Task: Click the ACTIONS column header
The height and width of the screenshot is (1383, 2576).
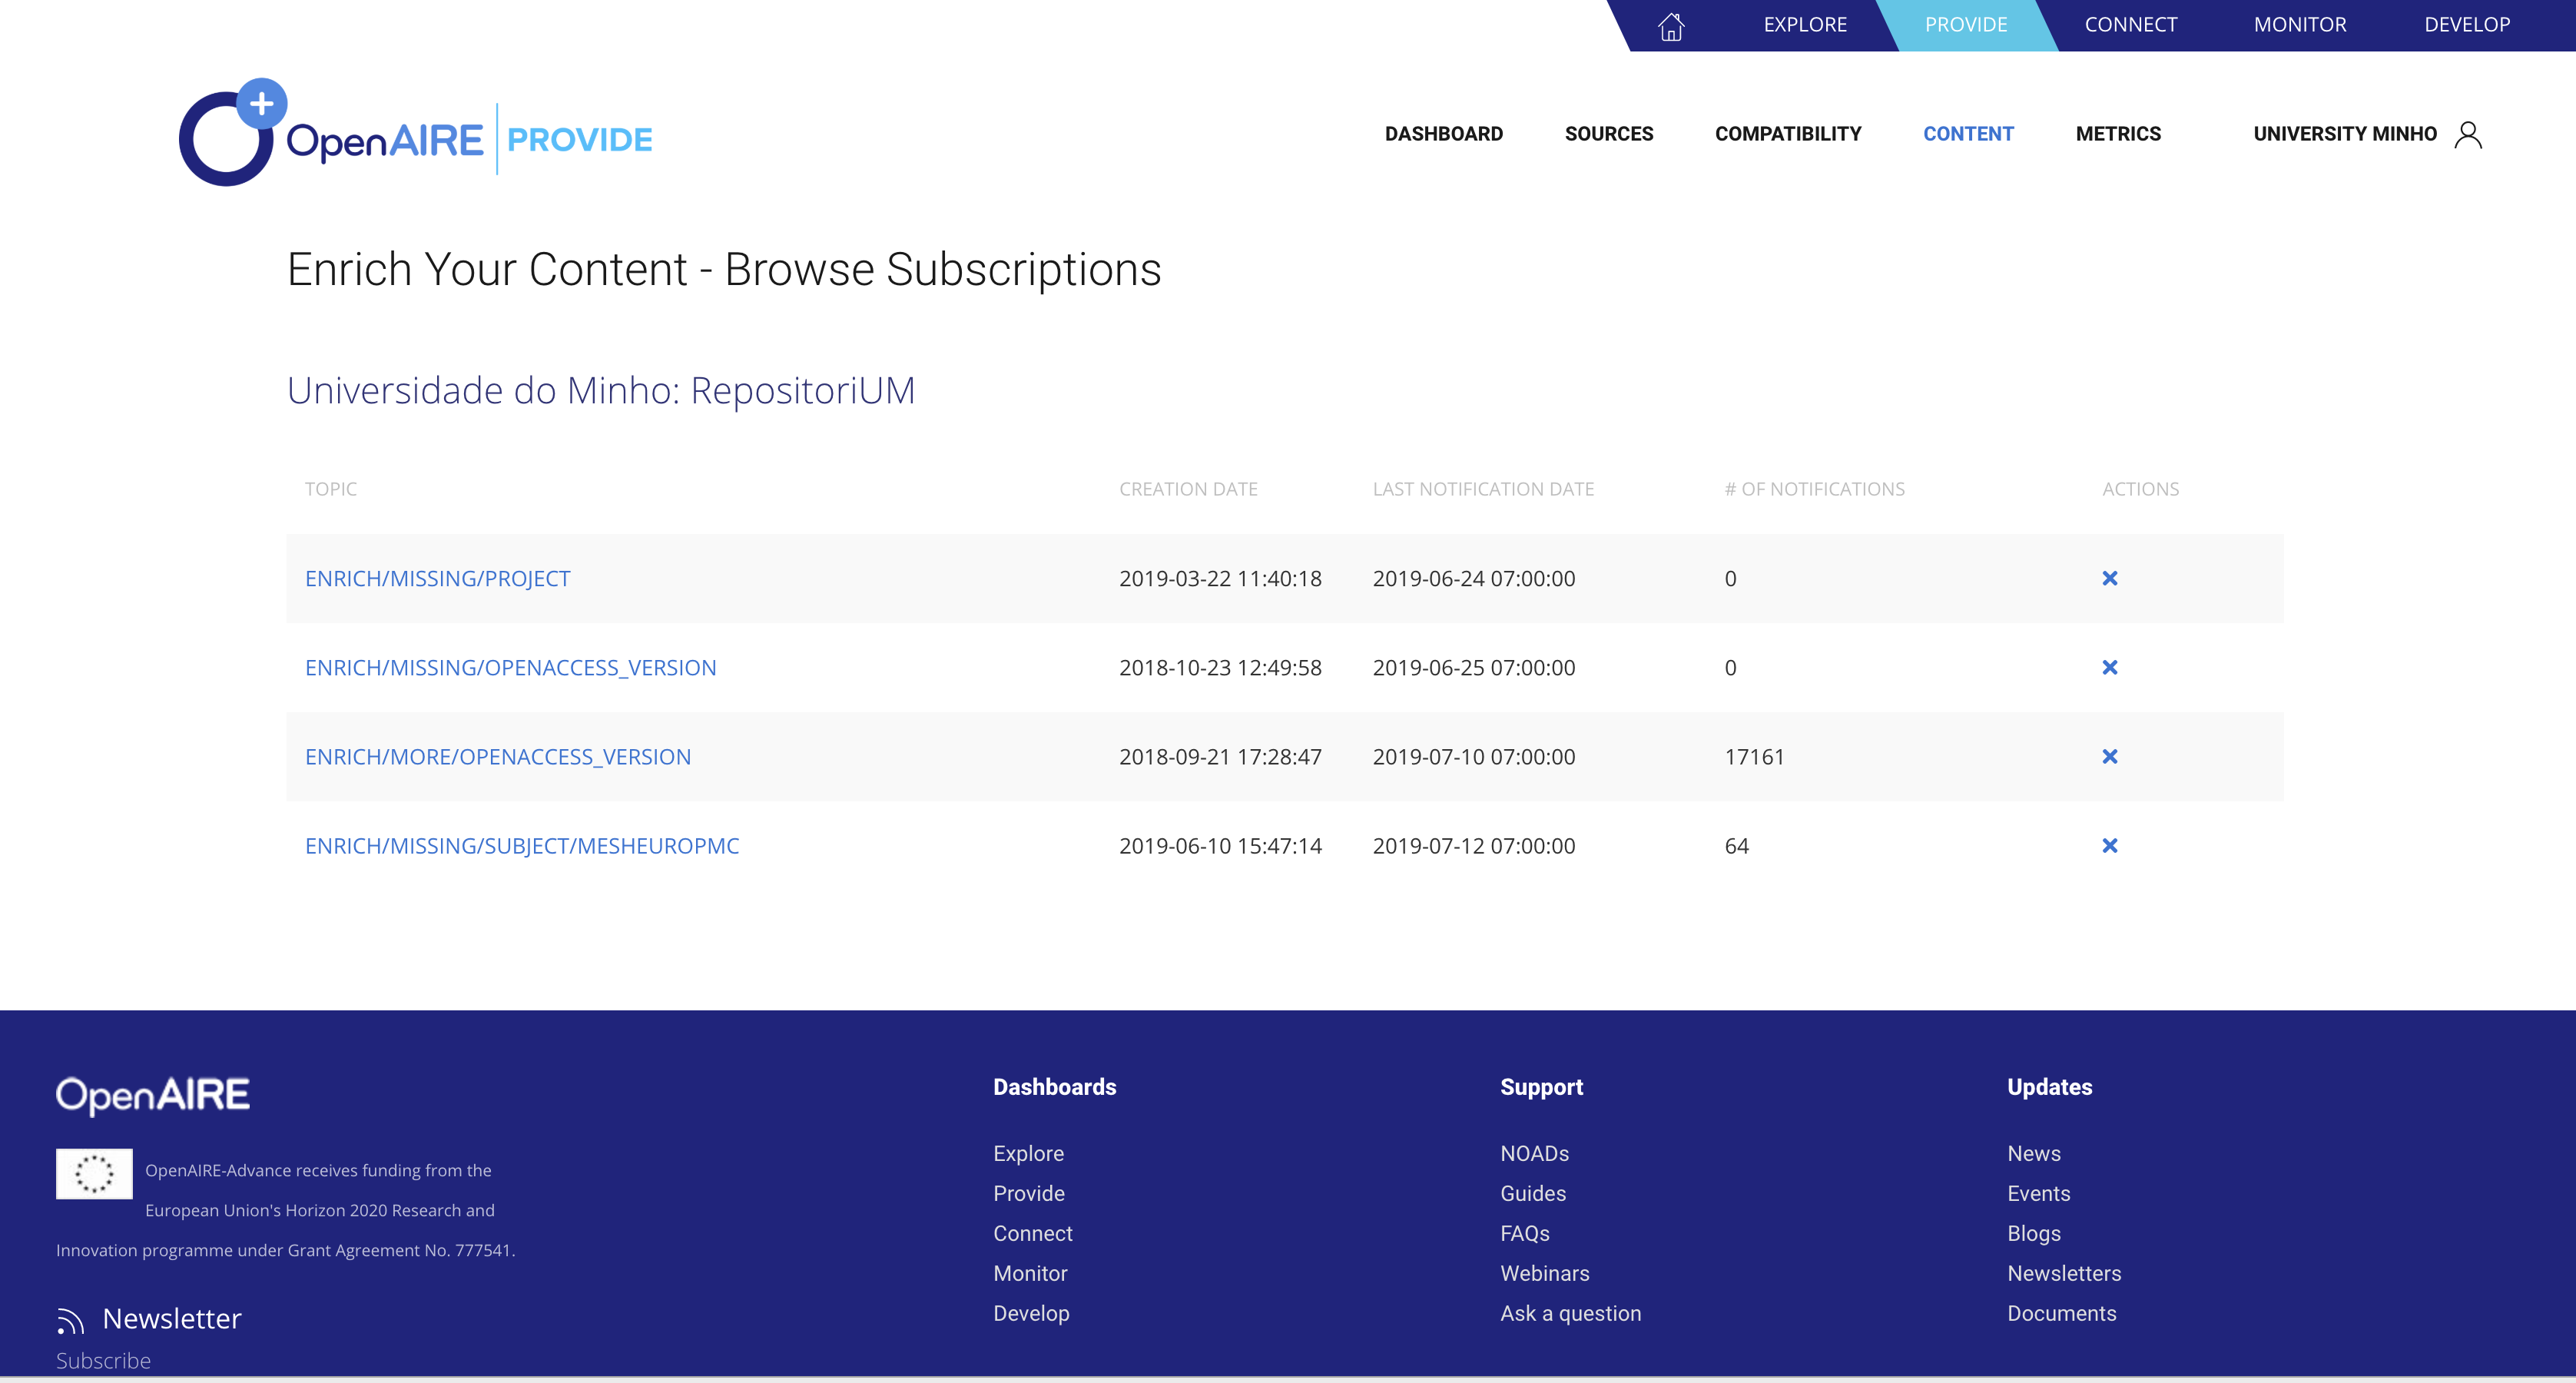Action: click(x=2140, y=489)
